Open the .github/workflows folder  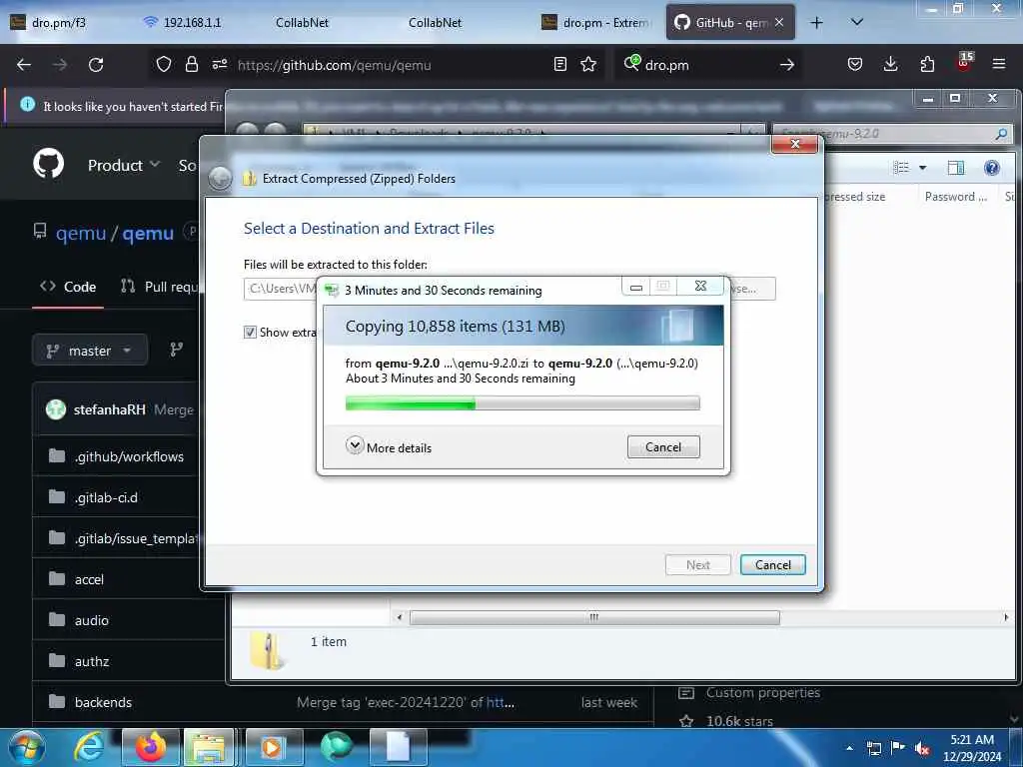click(129, 456)
